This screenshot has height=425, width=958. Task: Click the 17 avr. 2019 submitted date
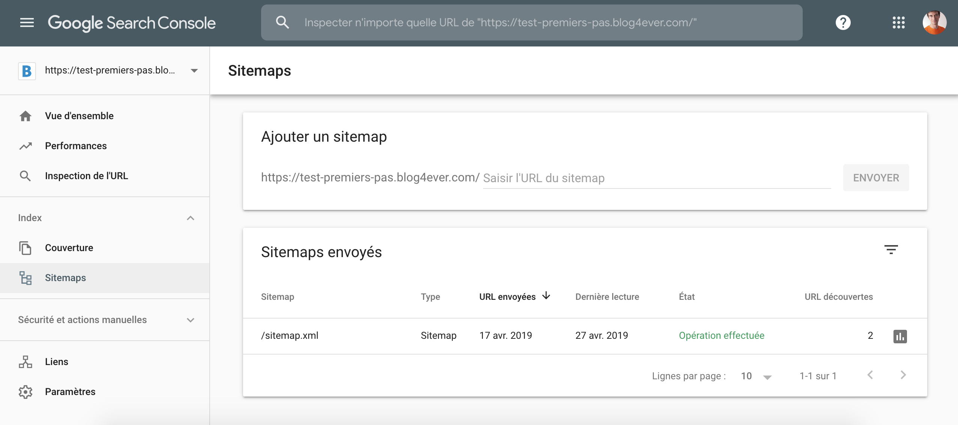506,335
